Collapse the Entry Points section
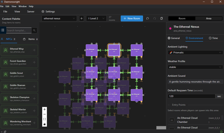 (179, 105)
